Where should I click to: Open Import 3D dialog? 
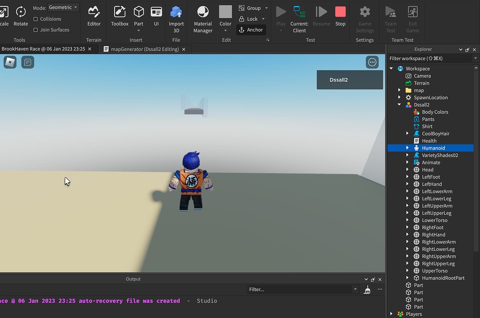tap(176, 17)
